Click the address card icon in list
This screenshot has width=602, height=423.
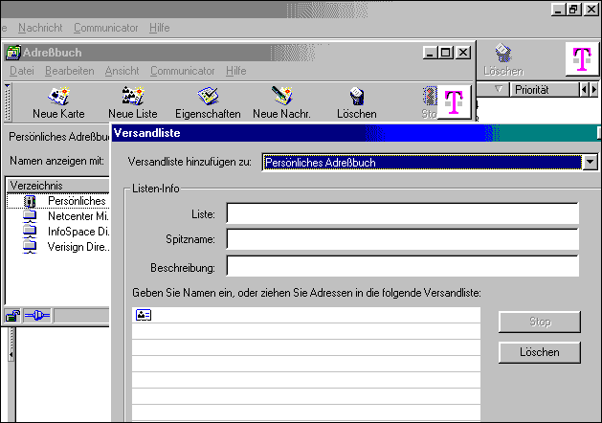pos(143,315)
